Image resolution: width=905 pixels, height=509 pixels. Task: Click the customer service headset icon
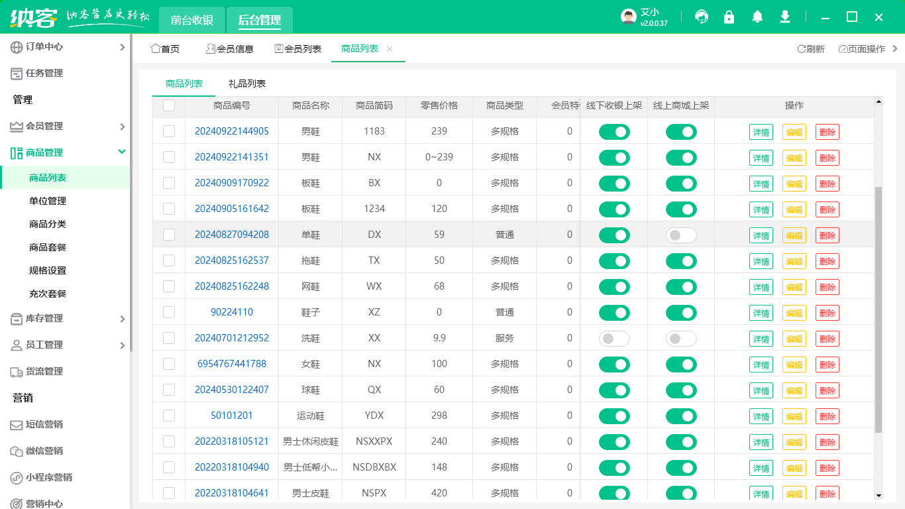click(702, 17)
